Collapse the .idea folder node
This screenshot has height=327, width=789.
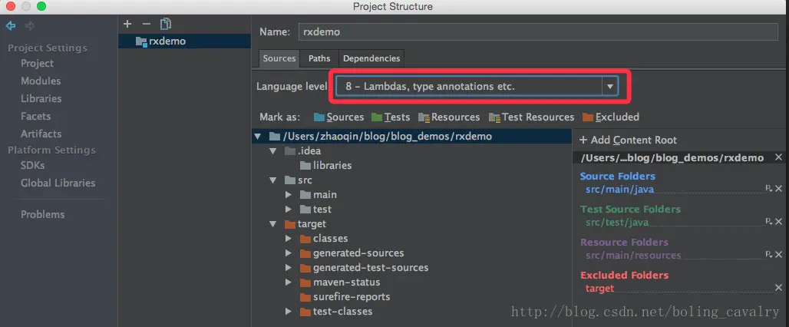[273, 151]
